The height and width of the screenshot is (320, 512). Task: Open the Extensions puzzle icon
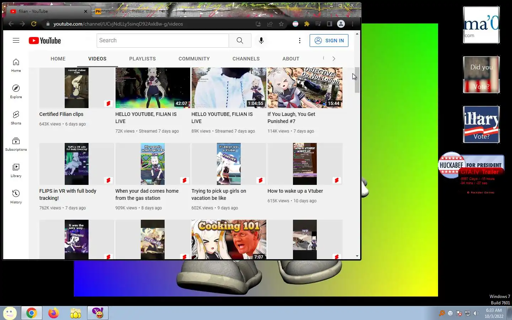(x=307, y=24)
